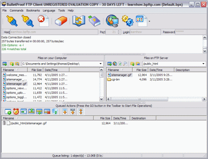208x159 pixels.
Task: Expand the local path dropdown for Desktop
Action: 101,64
